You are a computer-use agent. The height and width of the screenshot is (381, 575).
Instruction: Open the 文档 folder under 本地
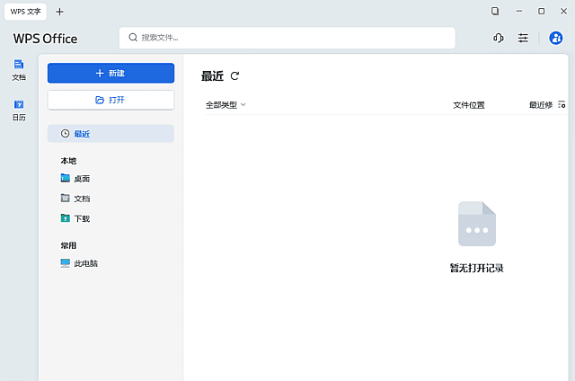75,199
